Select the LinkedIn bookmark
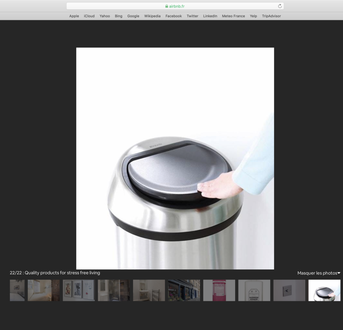Screen dimensions: 343x330 [210, 16]
